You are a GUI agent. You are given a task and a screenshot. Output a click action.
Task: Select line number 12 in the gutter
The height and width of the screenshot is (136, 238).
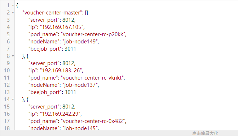tap(7, 85)
